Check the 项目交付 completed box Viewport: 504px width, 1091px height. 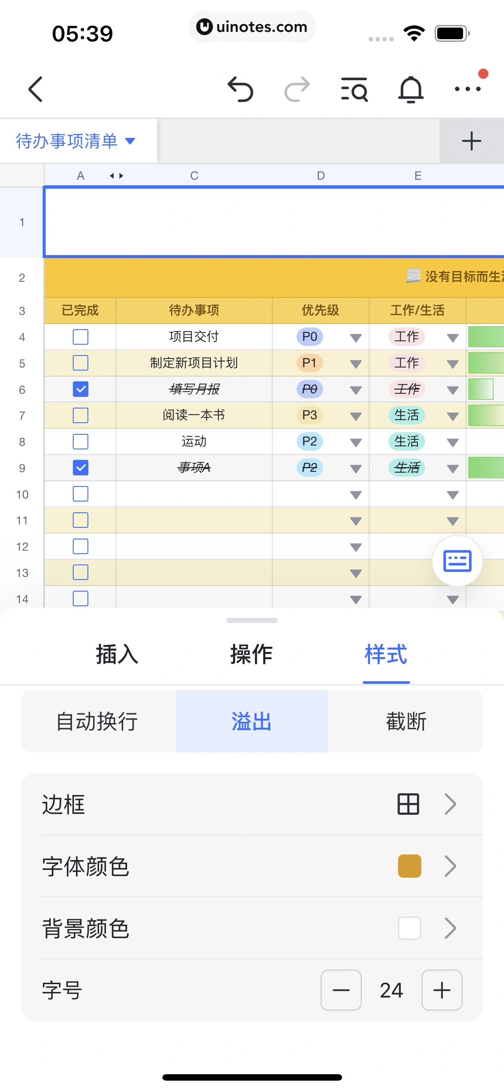[x=81, y=337]
